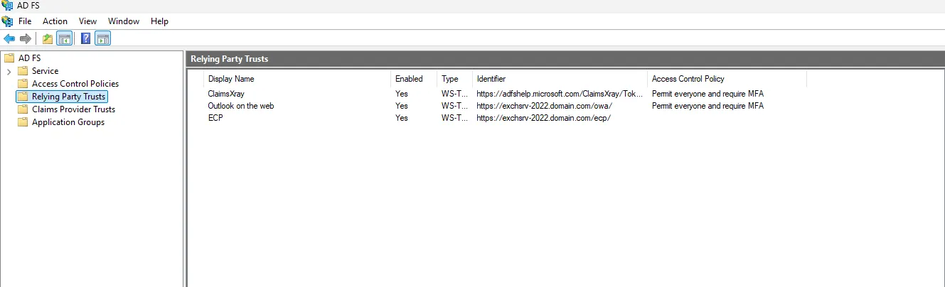Click the blue Help question mark icon

[86, 38]
